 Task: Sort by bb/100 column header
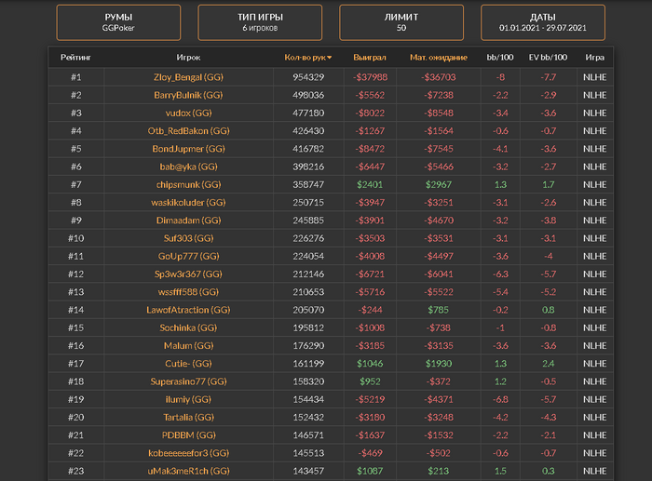(x=500, y=58)
